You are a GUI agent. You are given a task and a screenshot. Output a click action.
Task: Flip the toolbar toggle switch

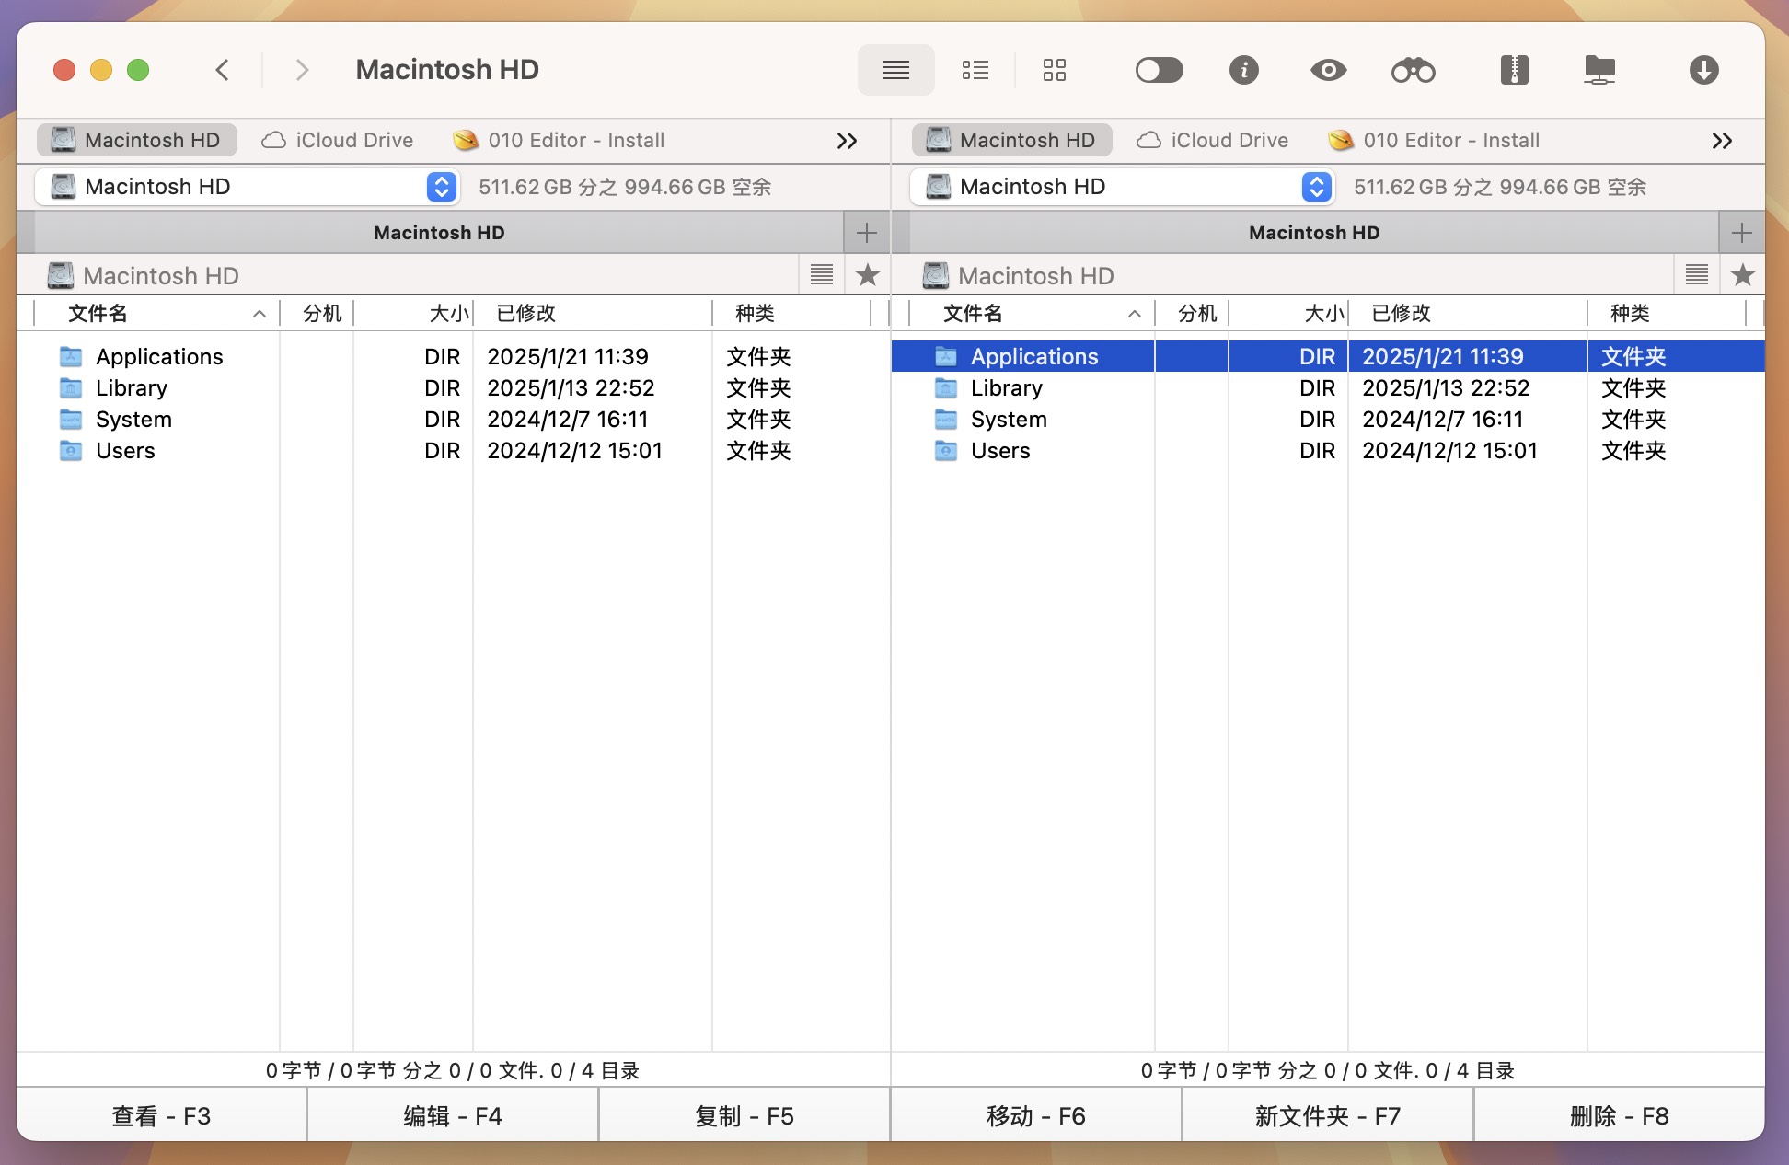(x=1159, y=69)
